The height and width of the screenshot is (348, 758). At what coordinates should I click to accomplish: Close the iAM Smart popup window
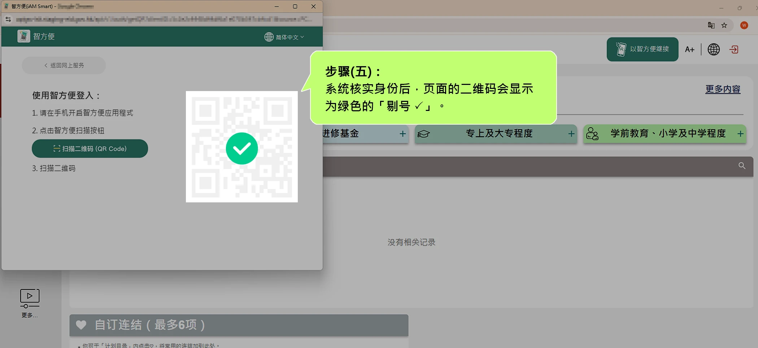click(x=313, y=7)
